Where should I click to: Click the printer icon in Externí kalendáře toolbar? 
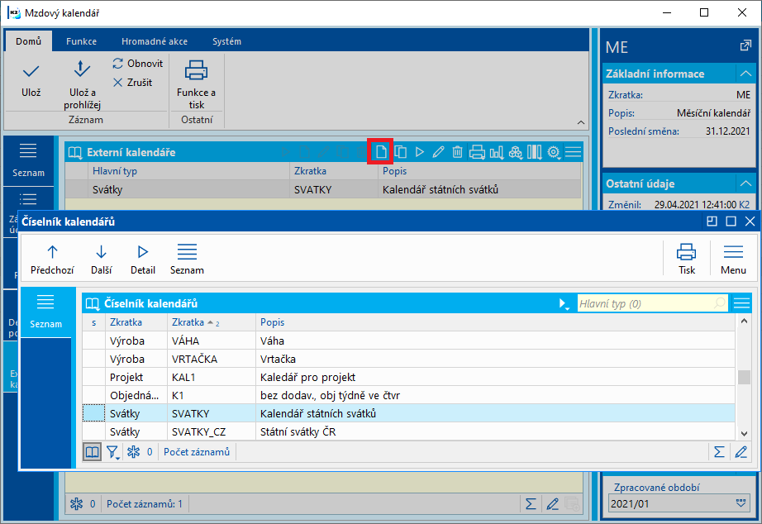(477, 152)
